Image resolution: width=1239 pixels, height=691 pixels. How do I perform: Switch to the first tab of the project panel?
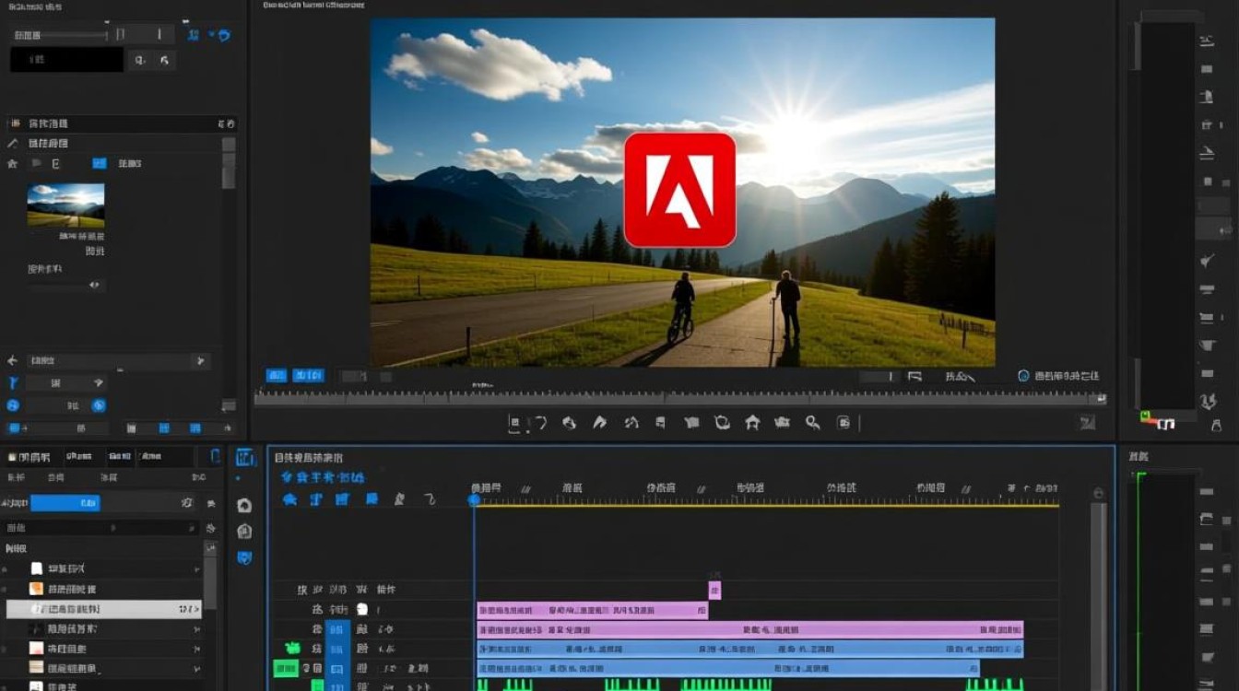click(x=29, y=457)
